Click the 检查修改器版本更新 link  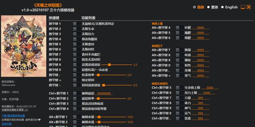coord(15,110)
